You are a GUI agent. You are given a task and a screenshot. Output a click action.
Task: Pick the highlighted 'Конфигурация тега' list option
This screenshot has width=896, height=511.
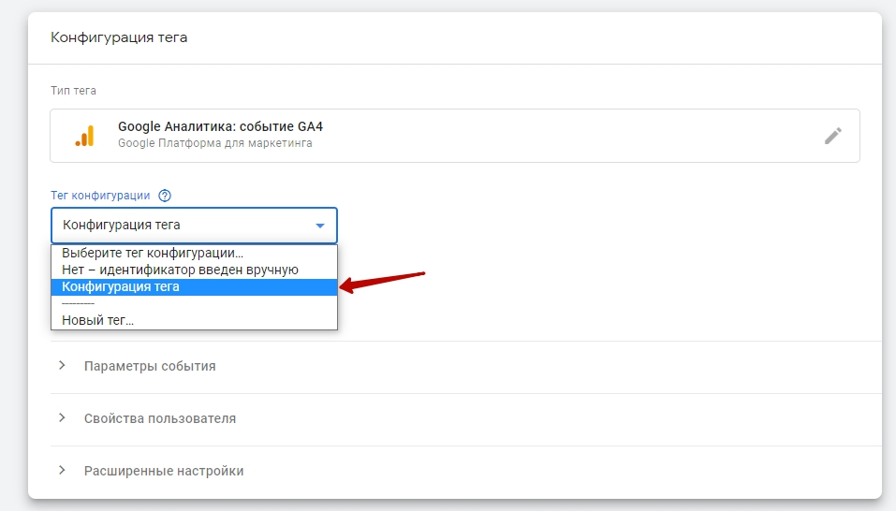click(x=121, y=287)
